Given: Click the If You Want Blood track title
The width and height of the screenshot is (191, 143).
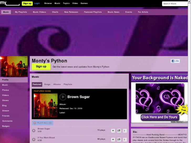Looking at the screenshot, I should pyautogui.click(x=46, y=137).
